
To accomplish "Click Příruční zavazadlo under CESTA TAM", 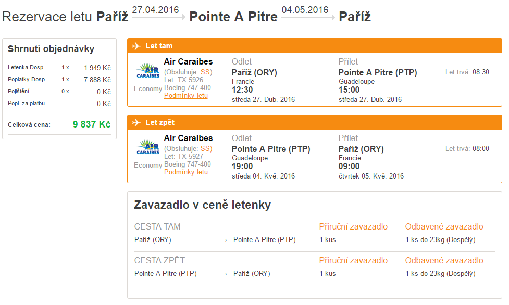I will tap(353, 227).
